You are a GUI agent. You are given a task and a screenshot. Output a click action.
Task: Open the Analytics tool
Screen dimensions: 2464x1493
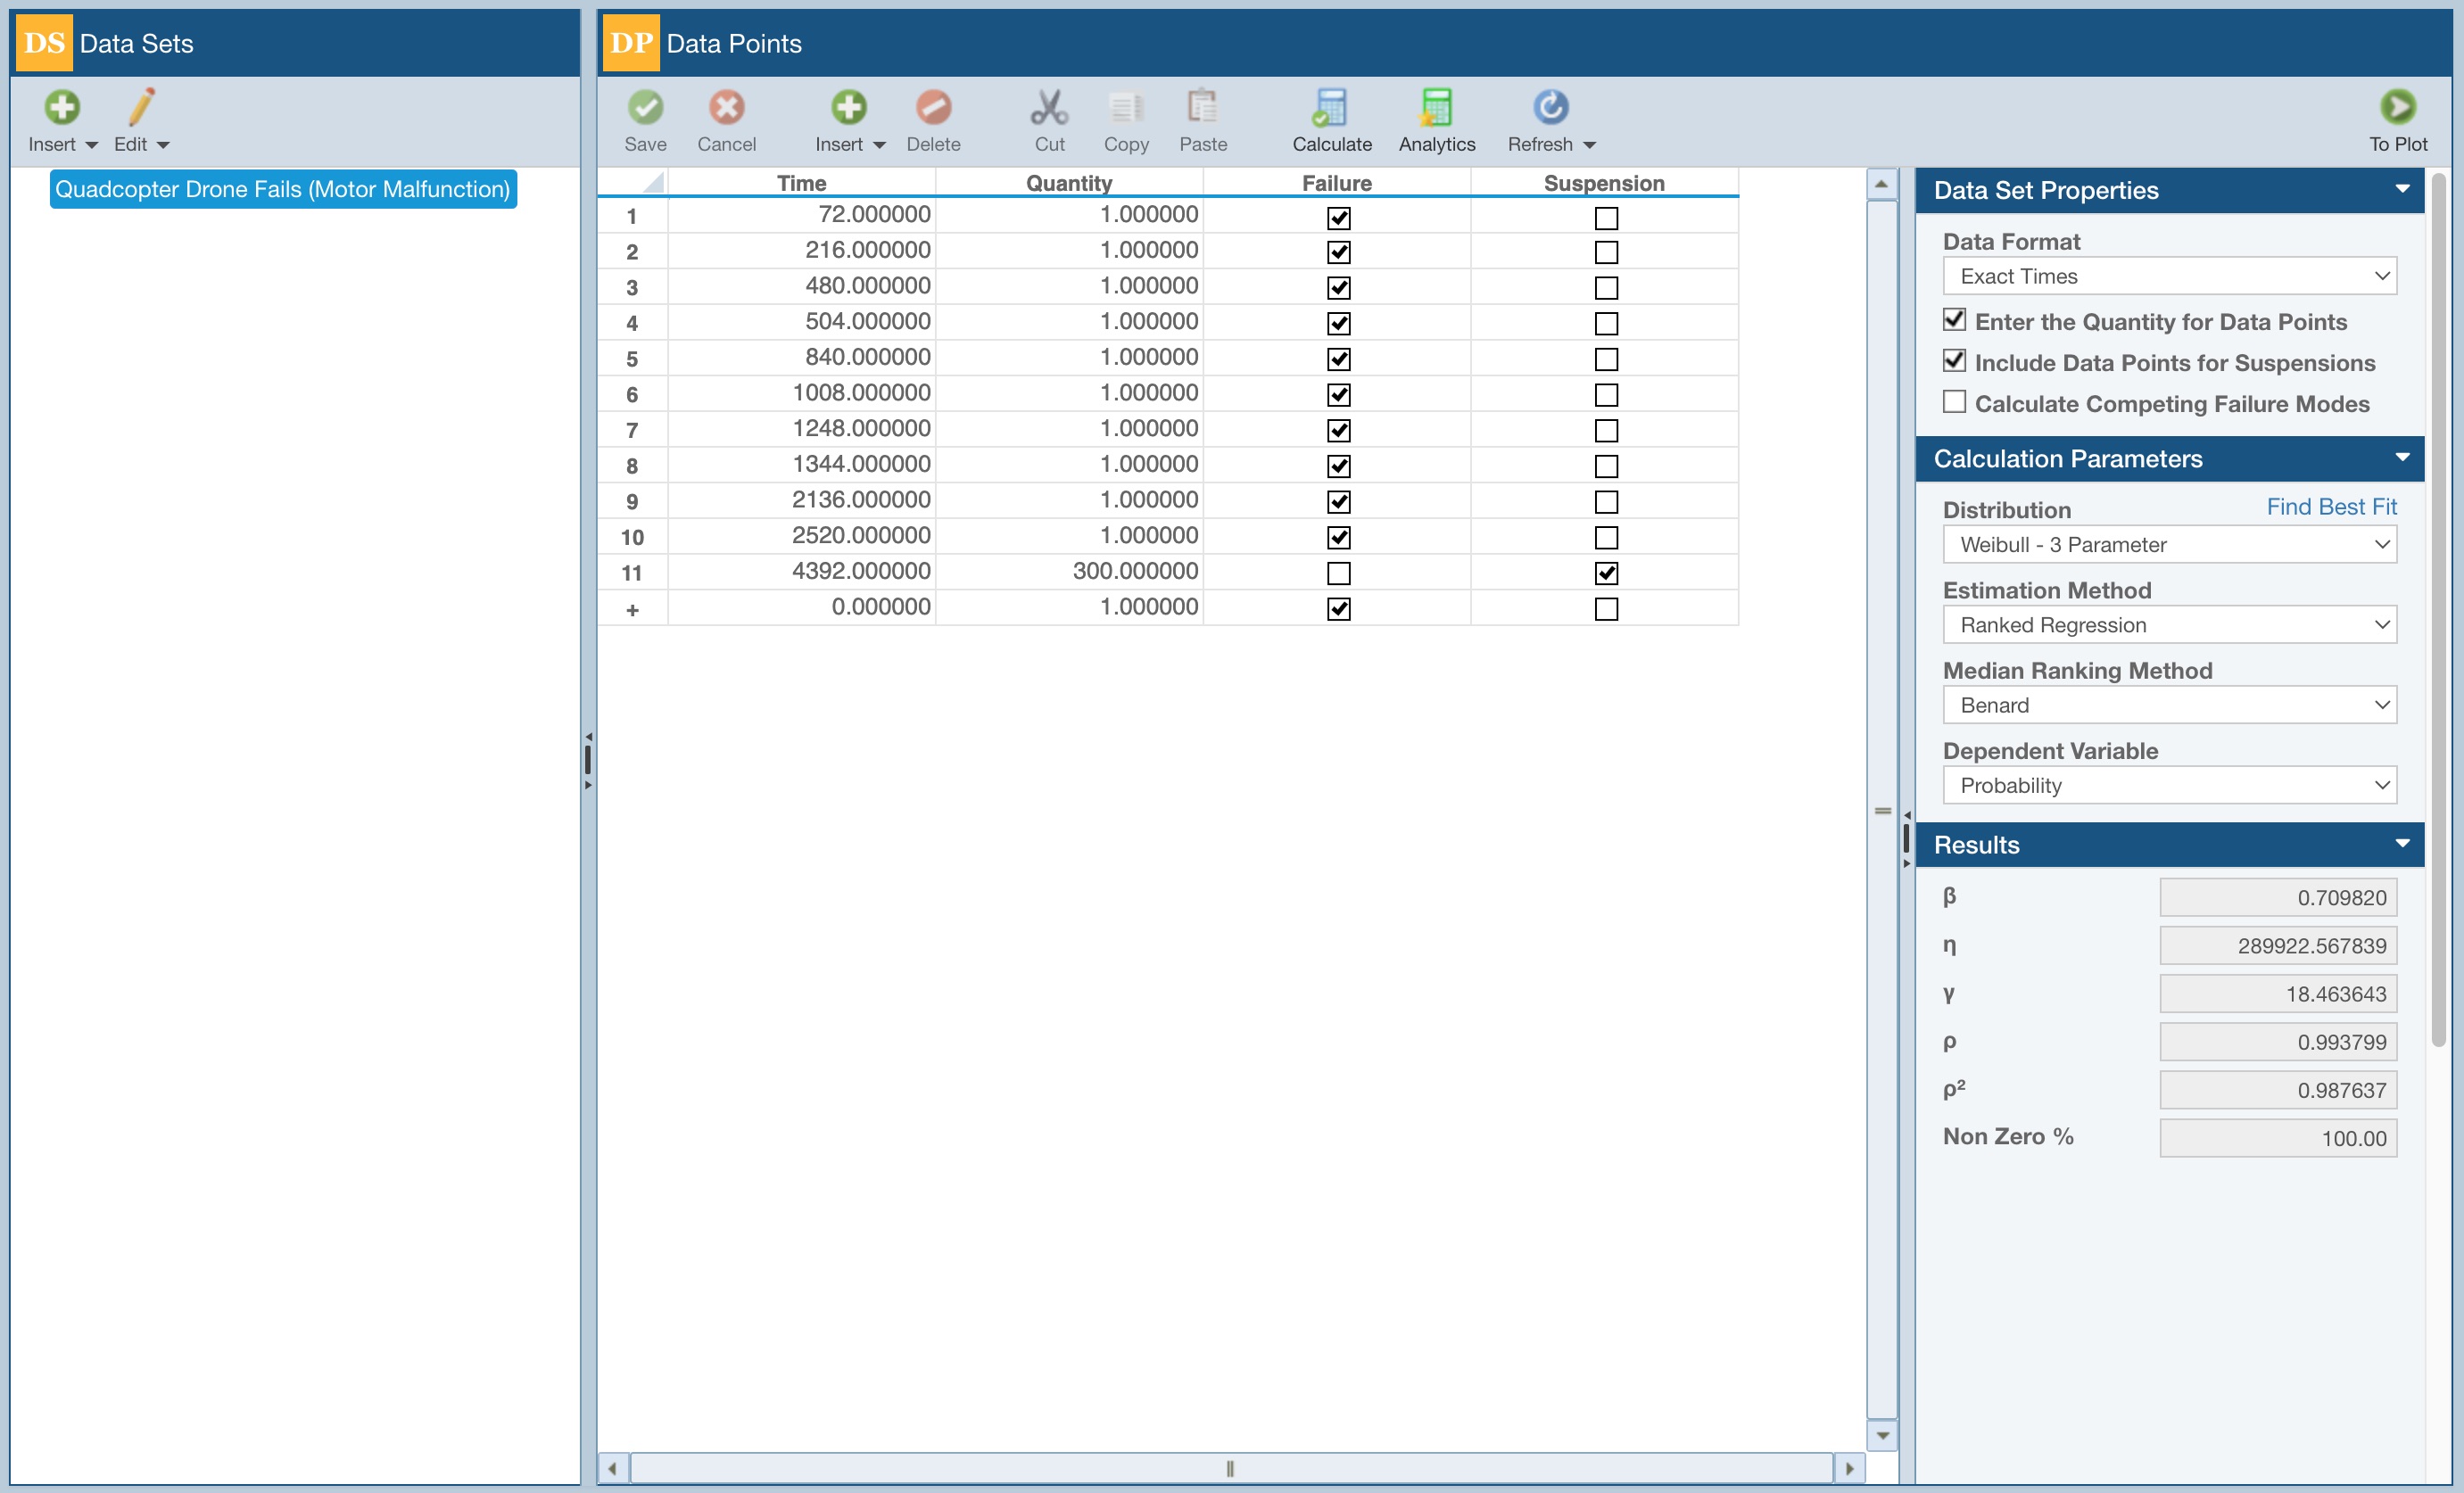[1436, 108]
